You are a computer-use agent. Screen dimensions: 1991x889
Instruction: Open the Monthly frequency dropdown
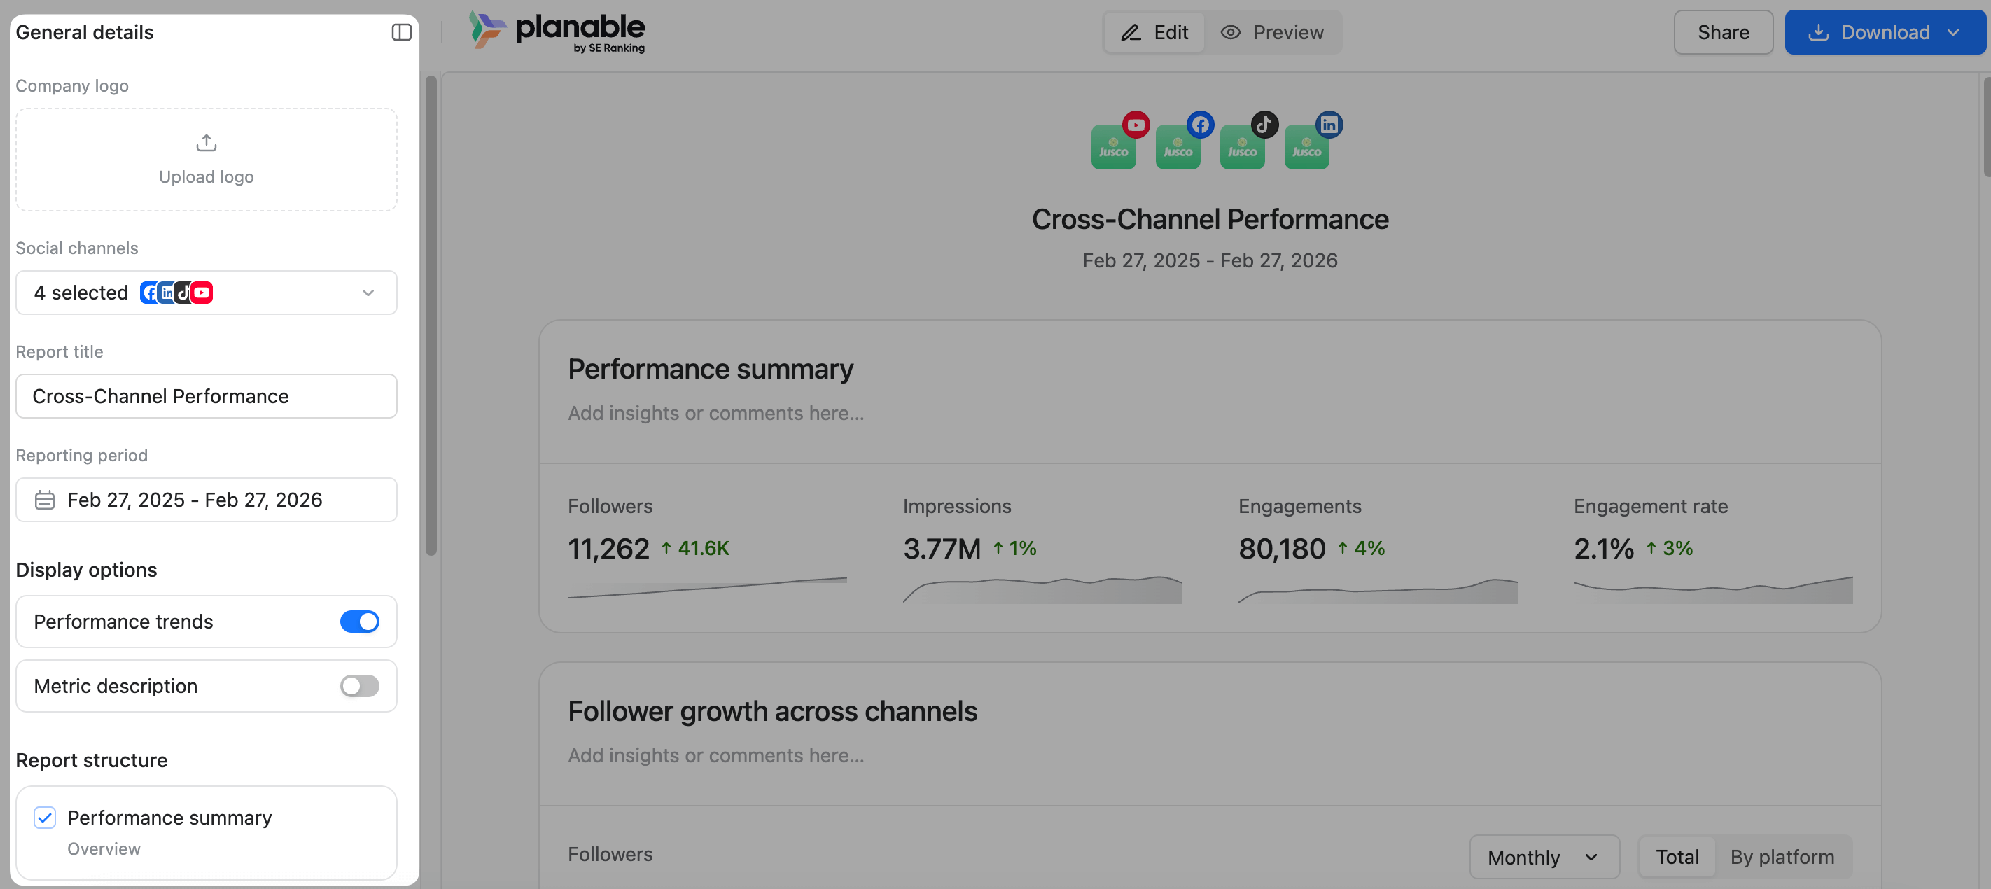[x=1544, y=857]
